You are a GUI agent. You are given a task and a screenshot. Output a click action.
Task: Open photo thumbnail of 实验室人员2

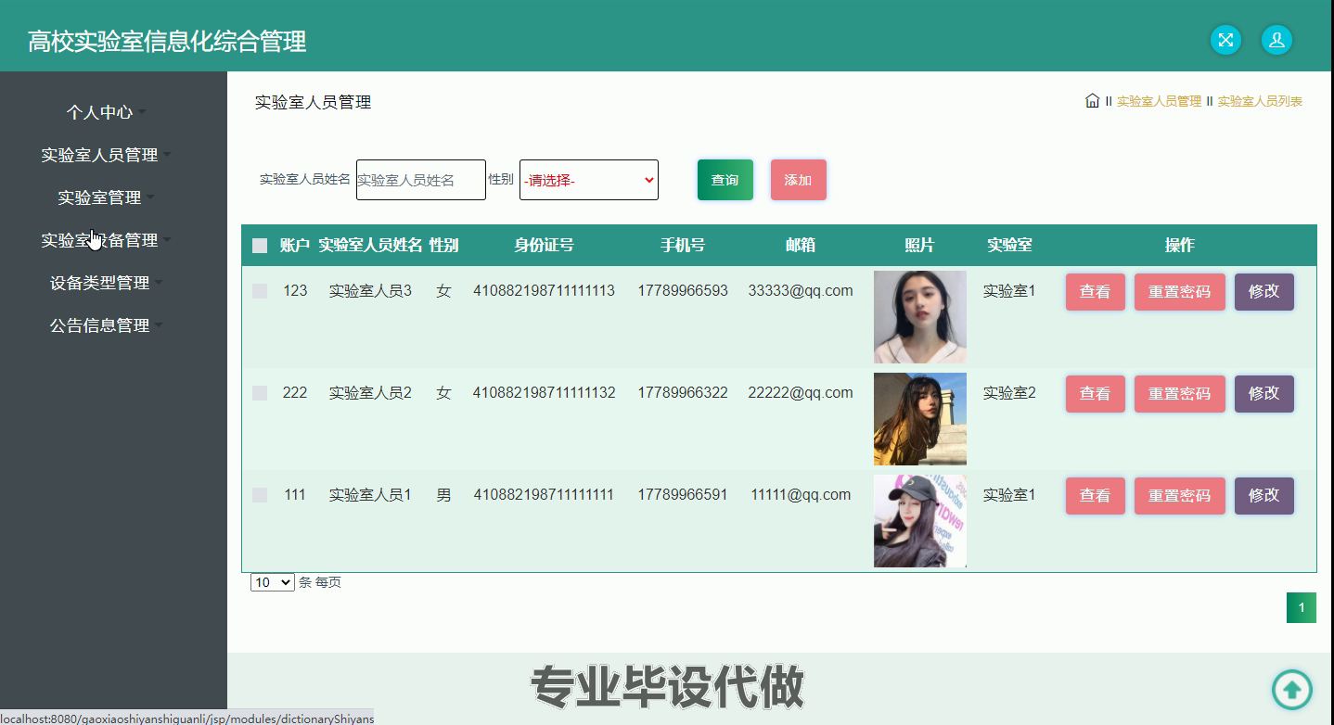tap(920, 419)
